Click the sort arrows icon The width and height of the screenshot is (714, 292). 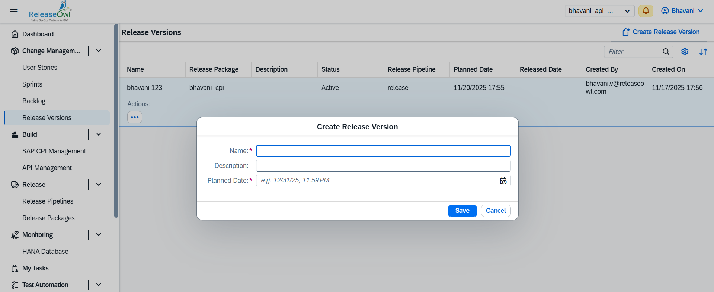click(703, 52)
